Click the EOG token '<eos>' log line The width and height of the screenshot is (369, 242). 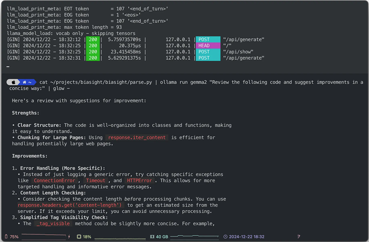(74, 15)
